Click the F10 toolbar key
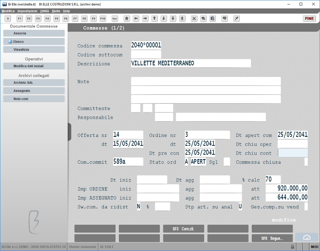 pos(103,18)
